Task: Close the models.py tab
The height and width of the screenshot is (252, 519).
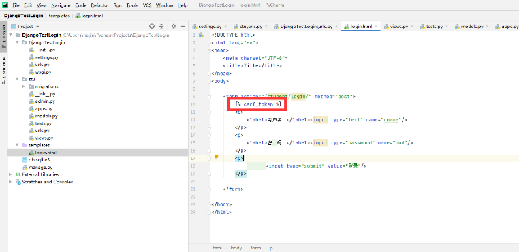Action: (487, 27)
